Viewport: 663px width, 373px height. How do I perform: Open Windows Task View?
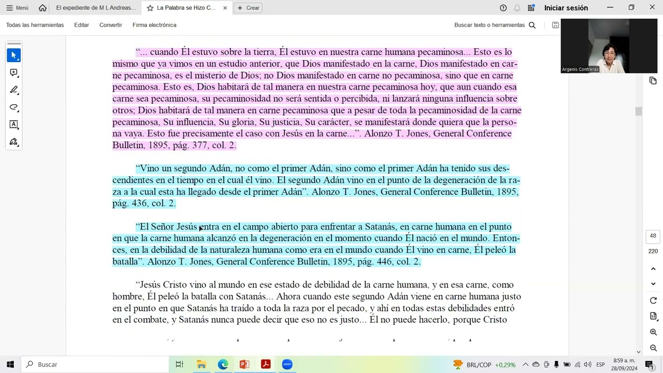coord(179,364)
